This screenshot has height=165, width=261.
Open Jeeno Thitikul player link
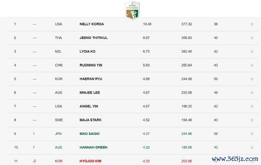94,38
